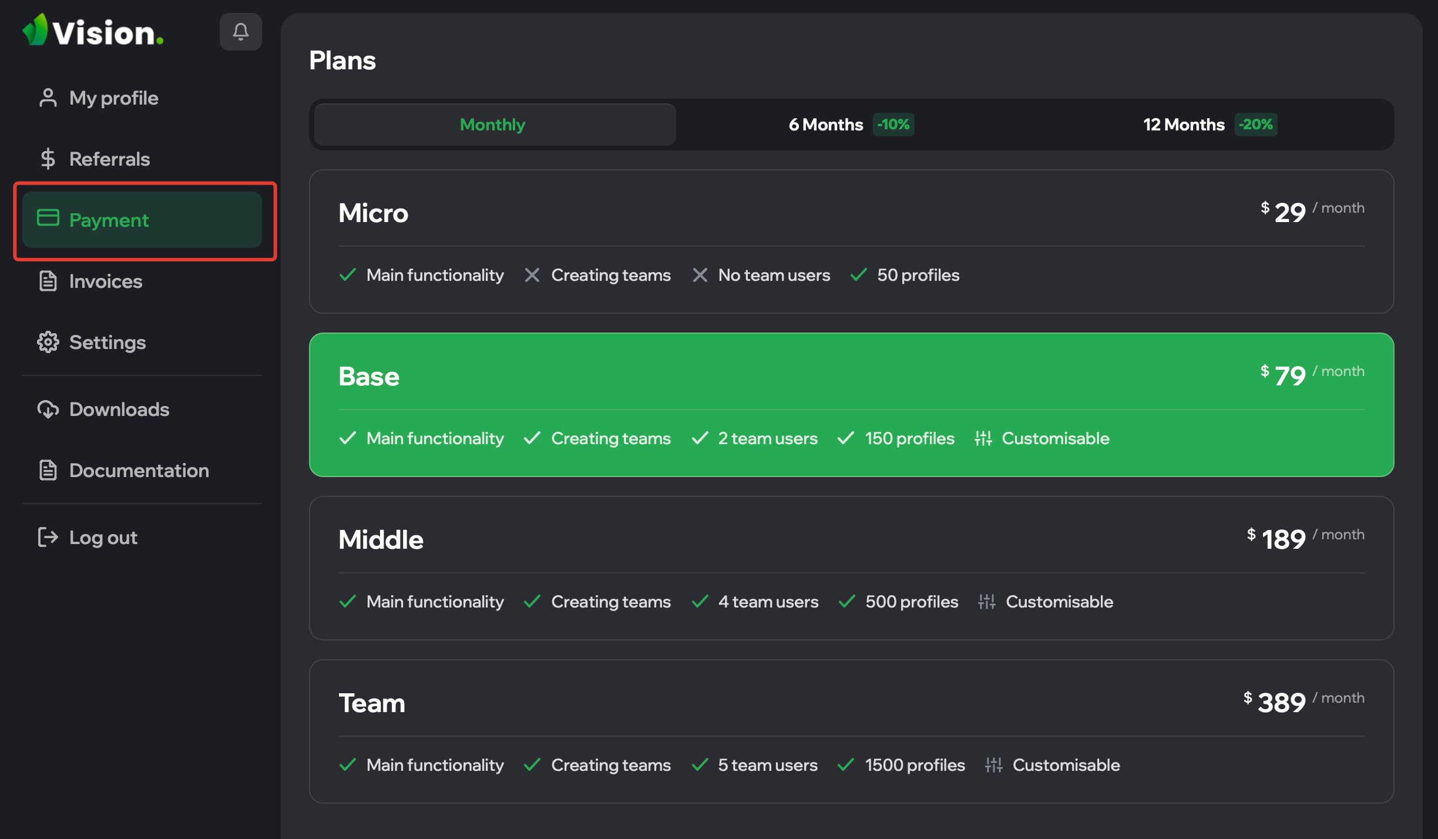The image size is (1438, 839).
Task: Switch to 6 Months billing
Action: [851, 125]
